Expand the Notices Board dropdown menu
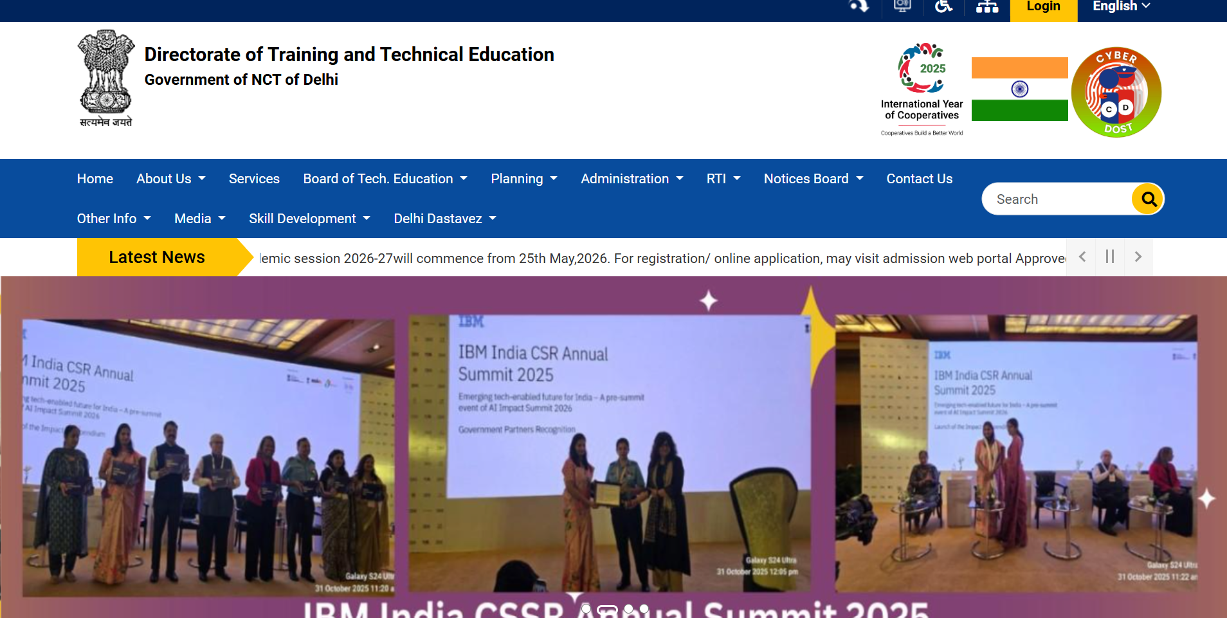 [x=813, y=179]
